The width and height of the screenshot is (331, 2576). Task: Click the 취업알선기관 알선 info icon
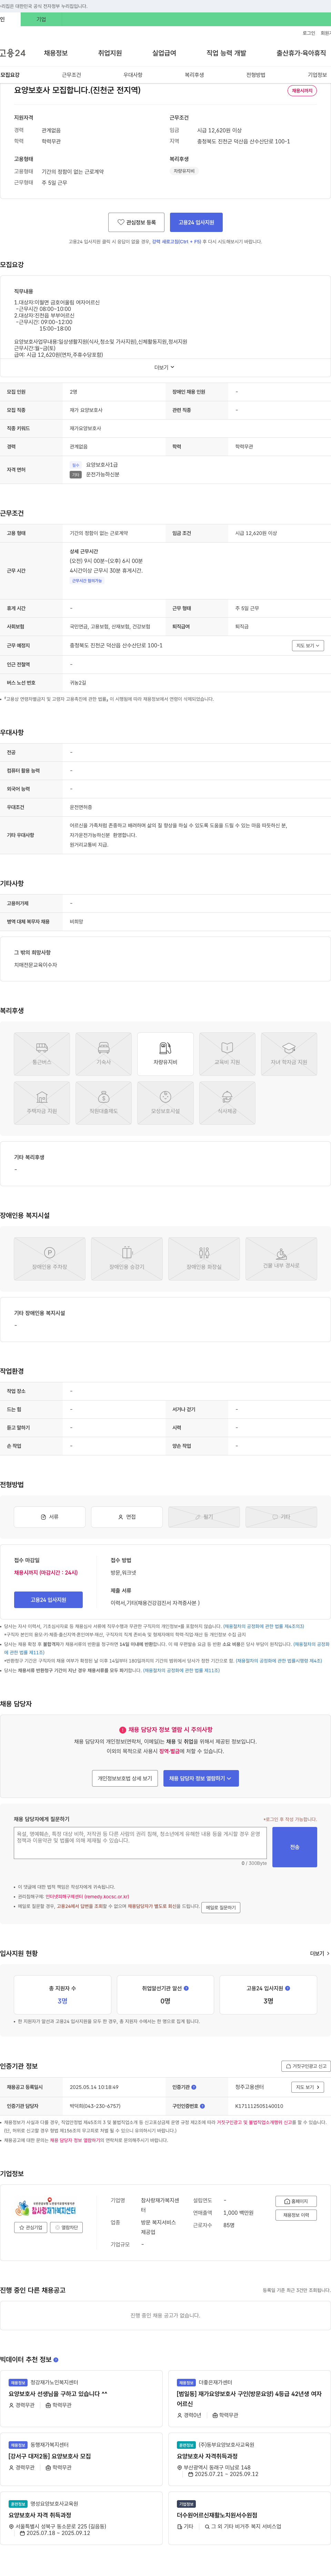pyautogui.click(x=186, y=1988)
